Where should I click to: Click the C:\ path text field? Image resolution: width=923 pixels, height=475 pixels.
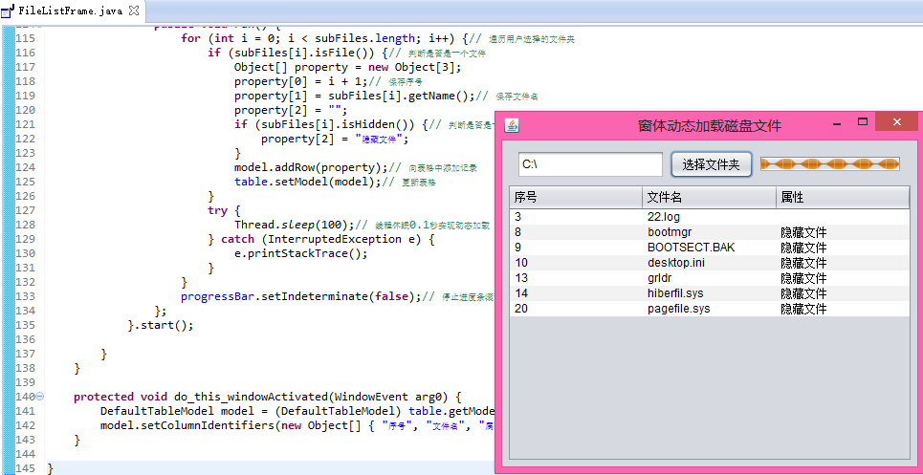(589, 164)
